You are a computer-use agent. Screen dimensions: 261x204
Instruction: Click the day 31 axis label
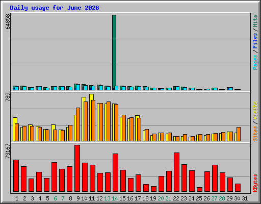tap(245, 198)
